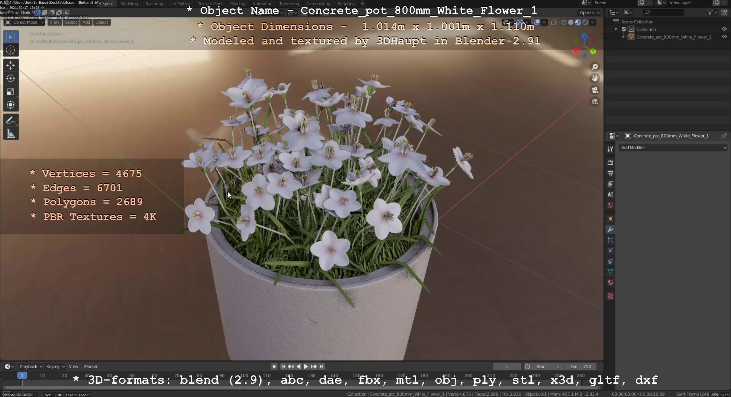Screen dimensions: 731x397
Task: Open the timeline Marker menu
Action: coord(91,367)
